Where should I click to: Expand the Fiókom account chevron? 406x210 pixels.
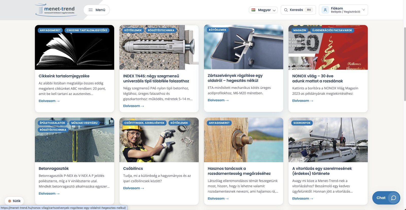364,10
